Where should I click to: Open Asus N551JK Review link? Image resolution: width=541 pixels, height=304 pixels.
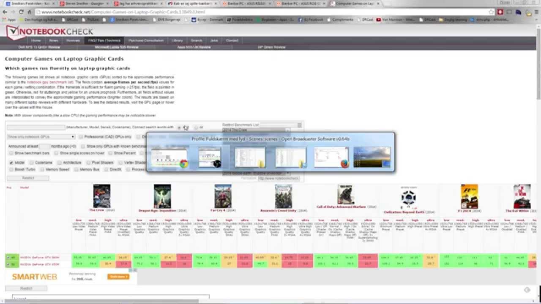tap(194, 47)
